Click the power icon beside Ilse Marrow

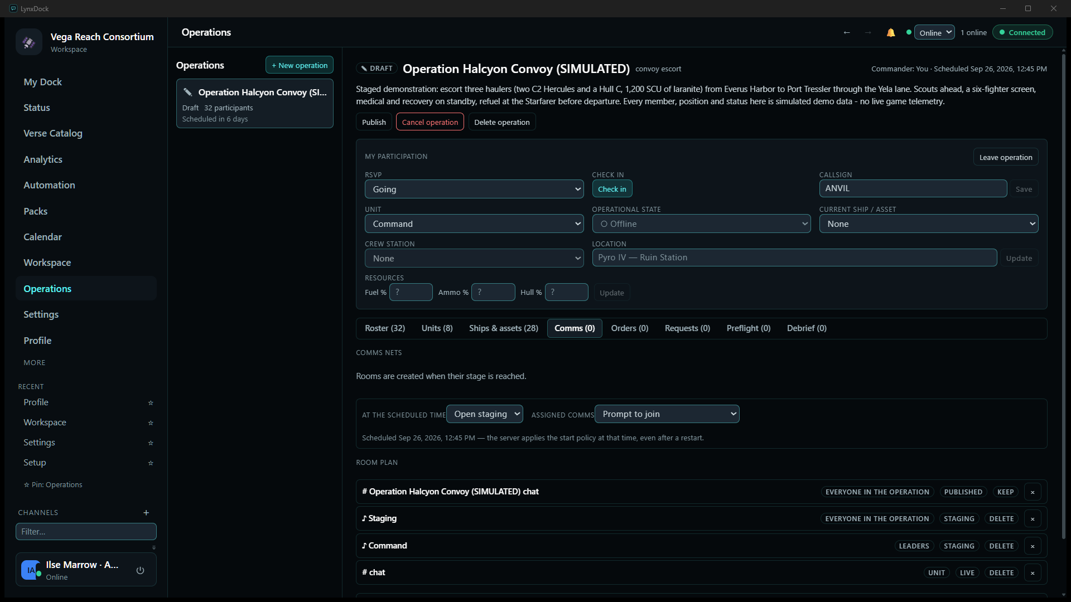click(x=141, y=570)
